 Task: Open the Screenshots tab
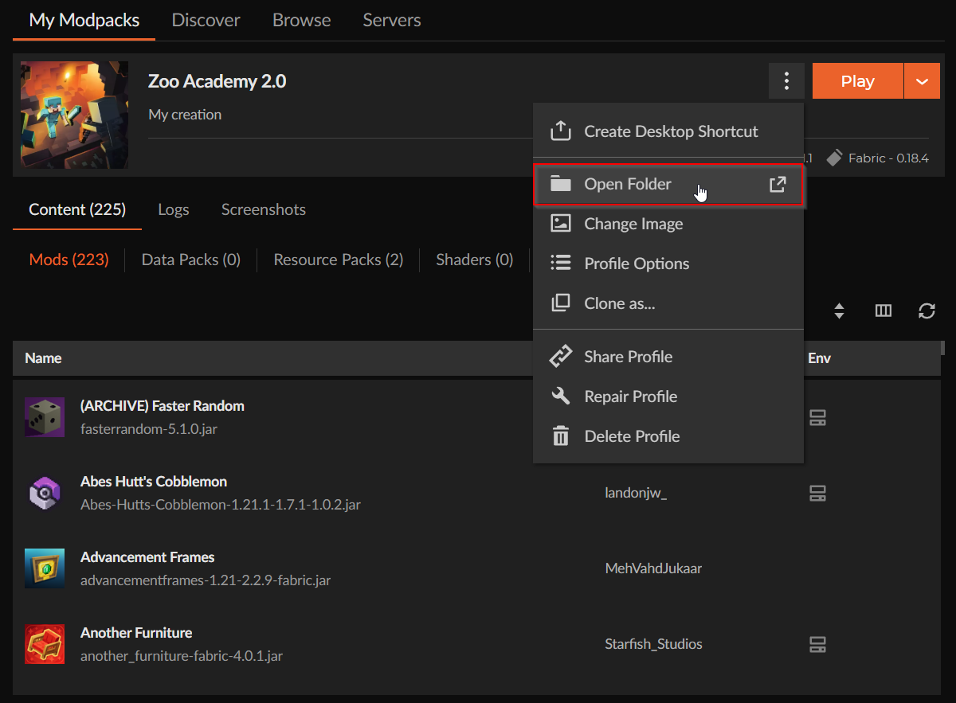[x=263, y=209]
